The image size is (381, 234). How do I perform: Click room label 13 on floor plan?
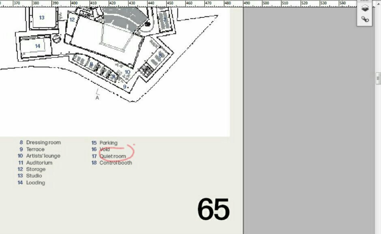click(42, 17)
